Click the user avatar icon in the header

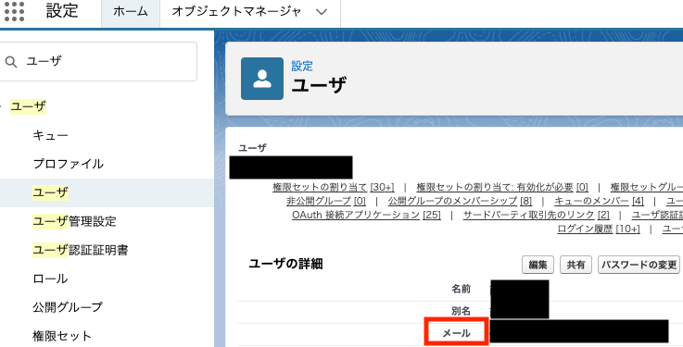(x=262, y=79)
